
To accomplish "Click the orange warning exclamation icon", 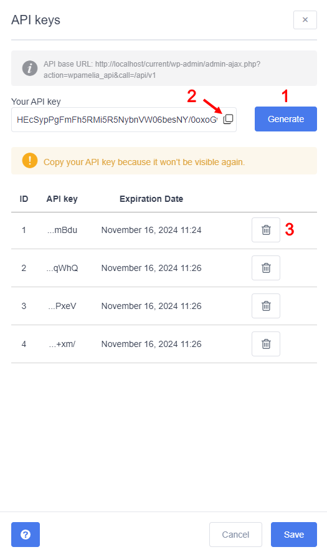I will pyautogui.click(x=30, y=161).
